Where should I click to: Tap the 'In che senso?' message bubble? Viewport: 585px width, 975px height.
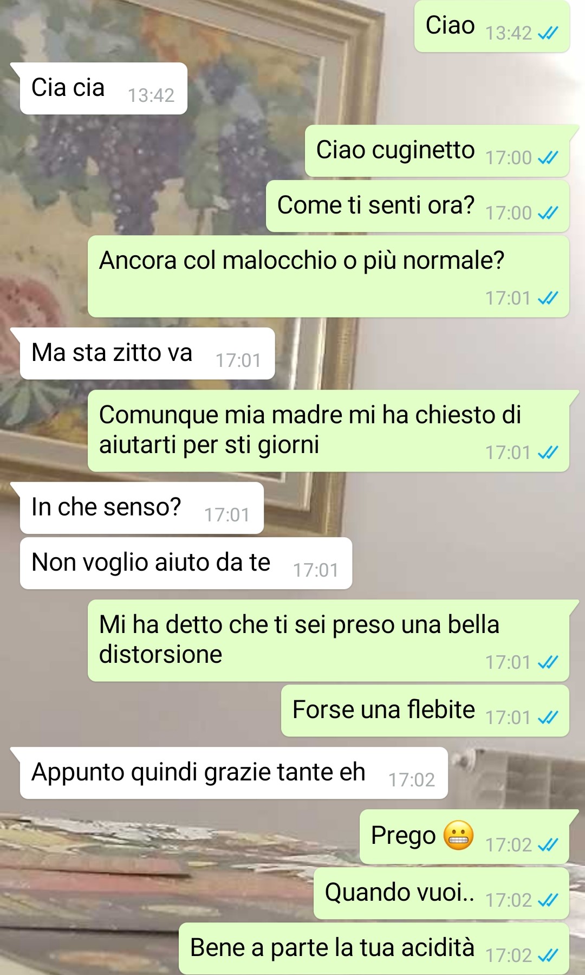click(142, 508)
